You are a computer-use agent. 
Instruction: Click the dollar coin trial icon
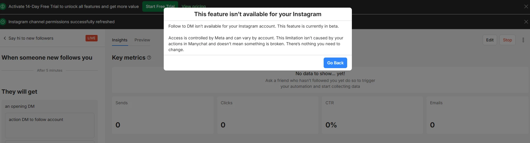pos(3,6)
